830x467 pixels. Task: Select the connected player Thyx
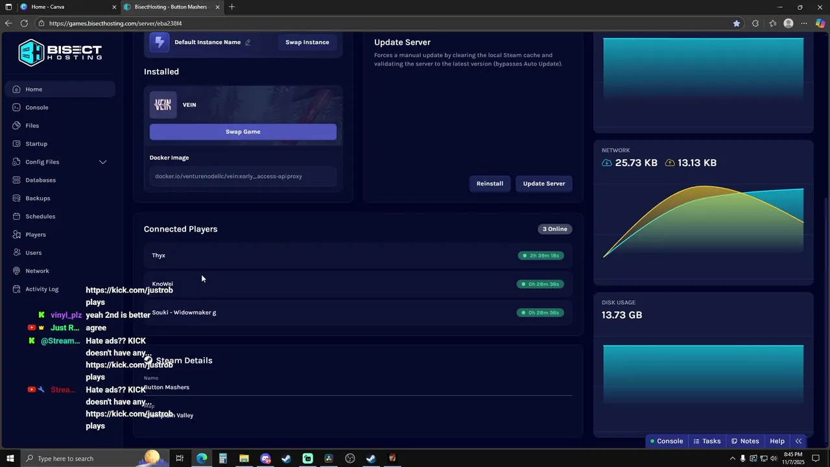tap(358, 256)
